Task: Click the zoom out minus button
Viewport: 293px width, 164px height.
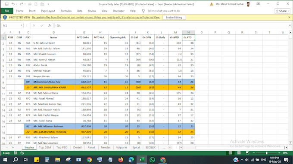Action: (254, 153)
